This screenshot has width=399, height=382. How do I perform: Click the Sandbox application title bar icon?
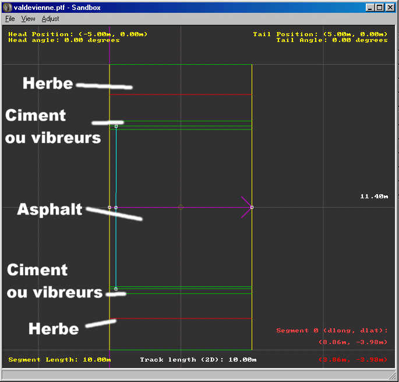tap(7, 8)
